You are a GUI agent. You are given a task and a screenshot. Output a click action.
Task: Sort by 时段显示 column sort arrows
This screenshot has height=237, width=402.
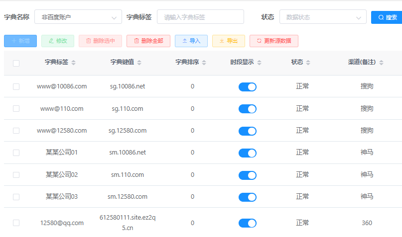pyautogui.click(x=259, y=63)
